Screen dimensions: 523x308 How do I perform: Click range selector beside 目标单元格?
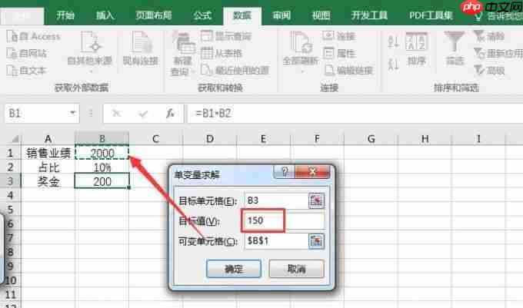[316, 200]
